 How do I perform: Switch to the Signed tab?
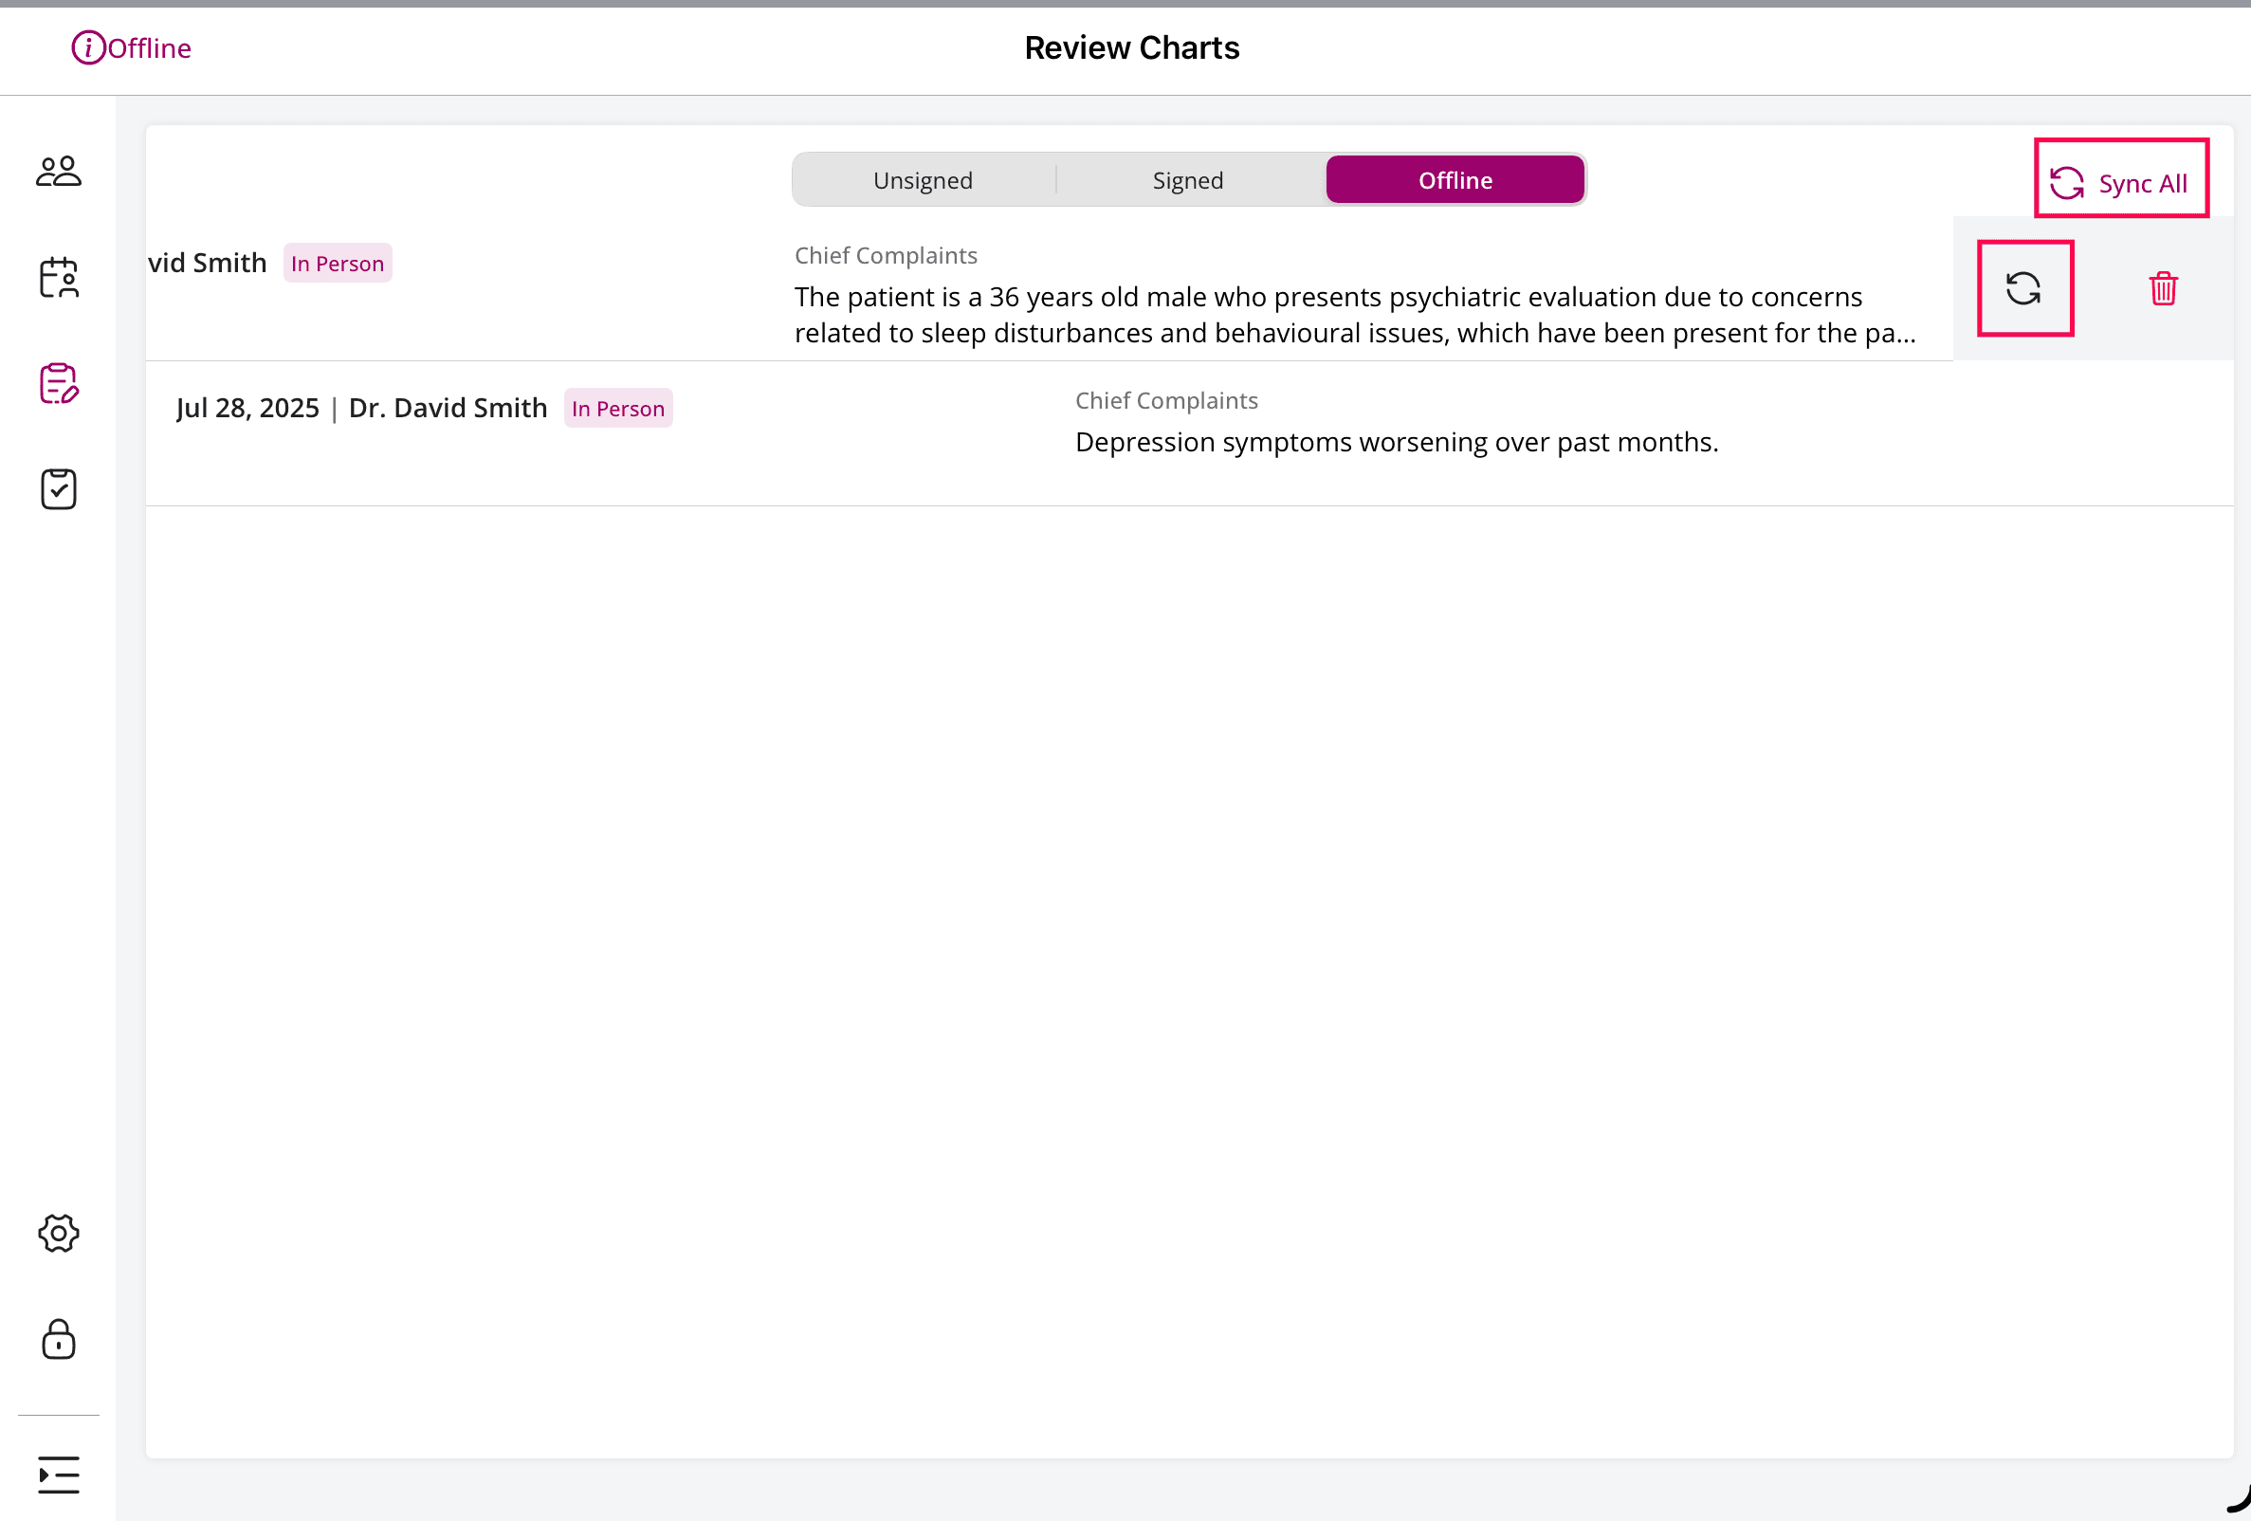pyautogui.click(x=1187, y=179)
